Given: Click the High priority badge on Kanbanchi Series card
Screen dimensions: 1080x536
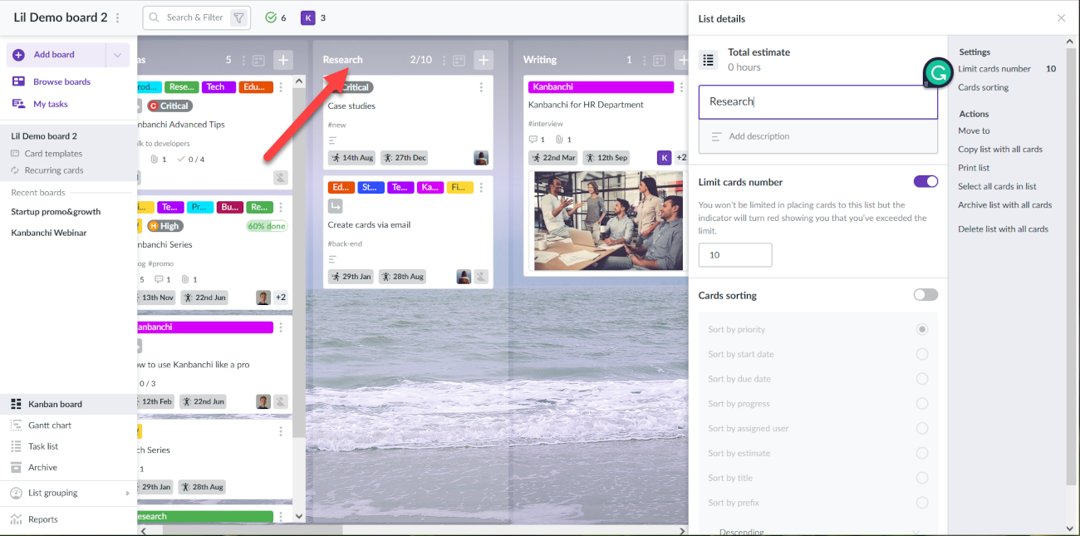Looking at the screenshot, I should [164, 226].
